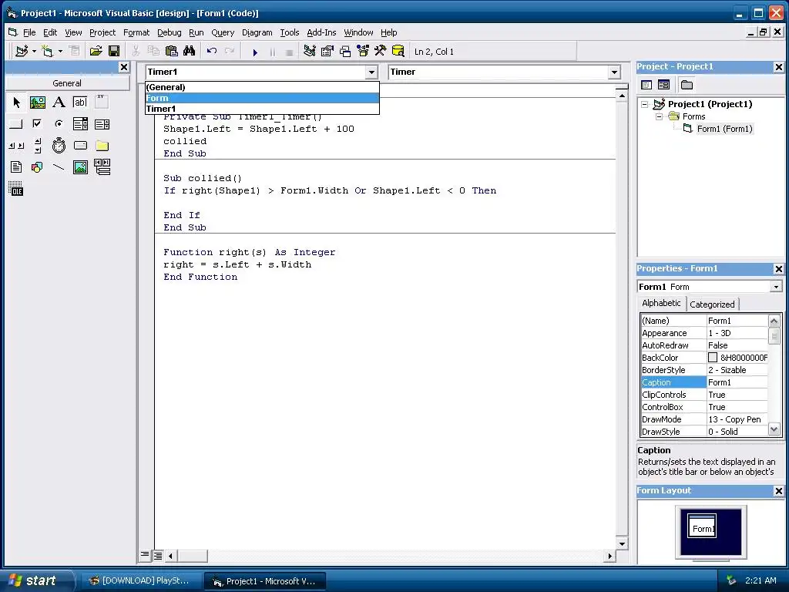The height and width of the screenshot is (592, 789).
Task: Select the OptionButton control tool
Action: pos(59,124)
